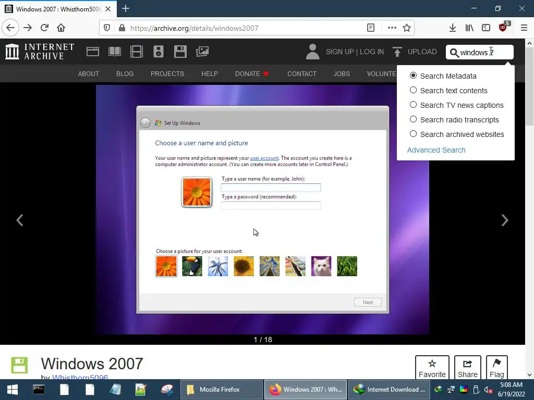
Task: Open the JOBS menu item
Action: (342, 74)
